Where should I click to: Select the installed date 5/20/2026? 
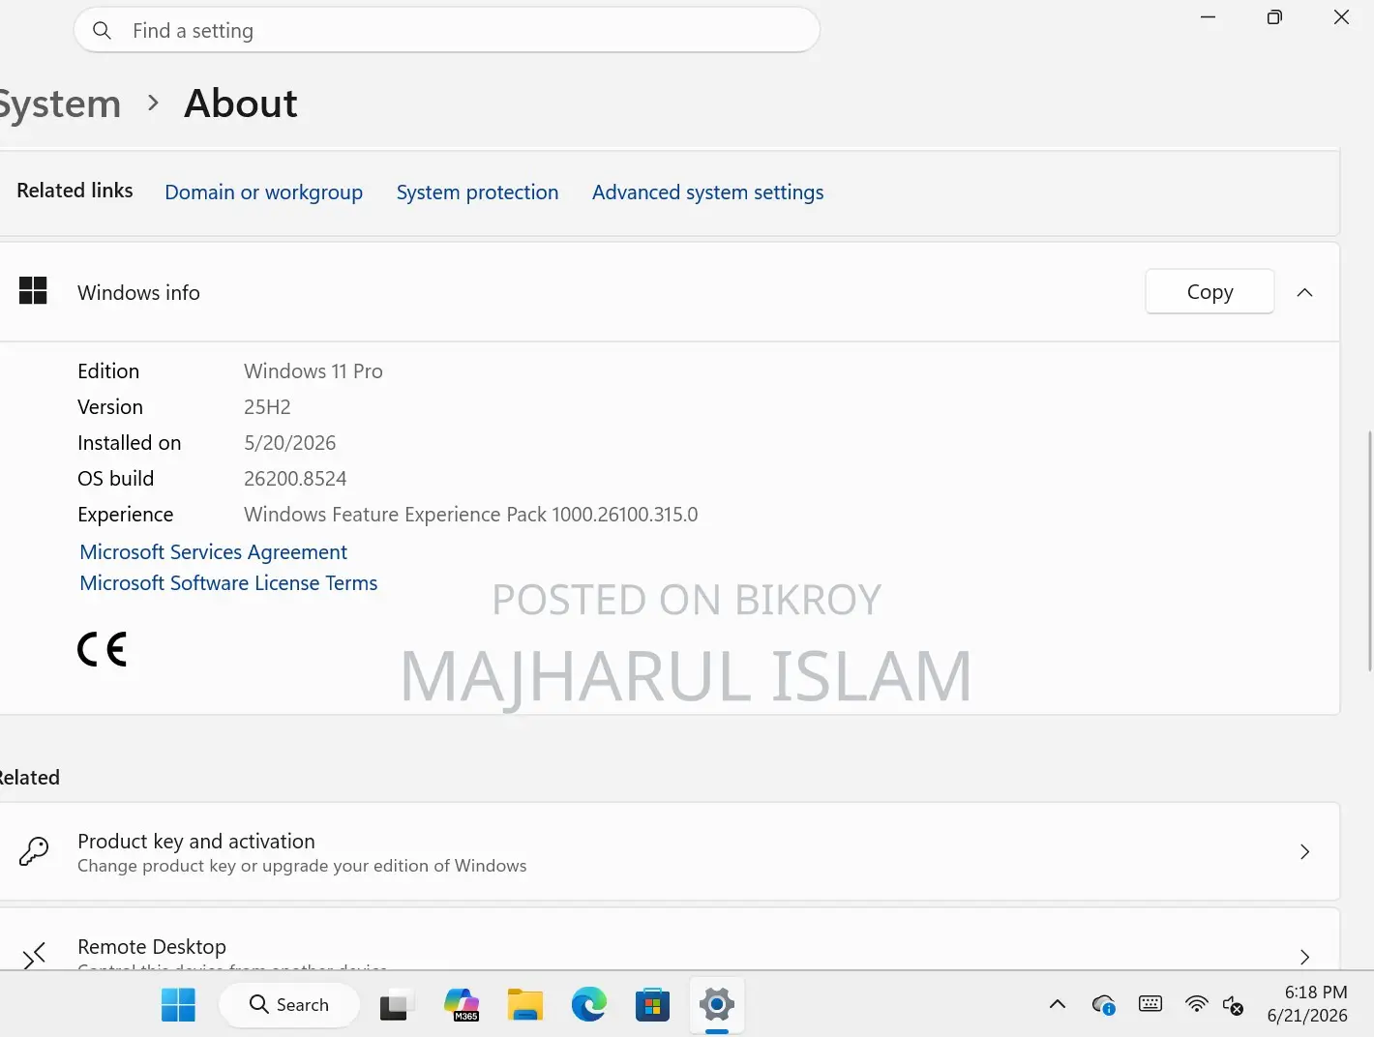(x=290, y=443)
